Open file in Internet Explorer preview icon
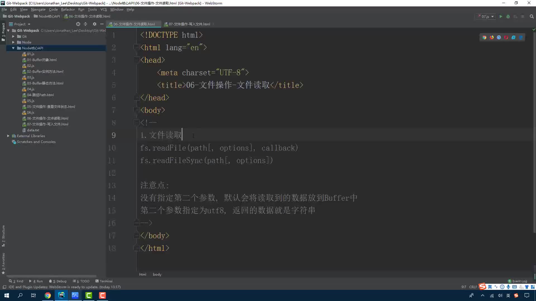 point(513,37)
